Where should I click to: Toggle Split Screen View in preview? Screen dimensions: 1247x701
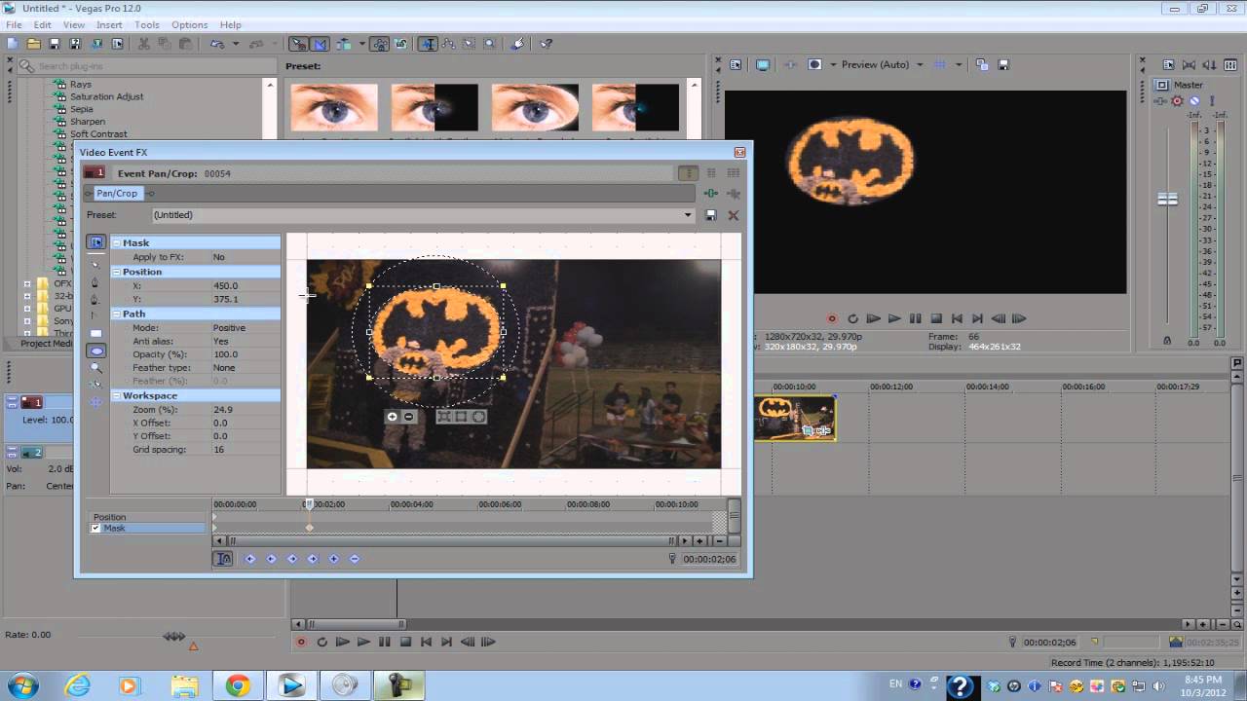814,64
